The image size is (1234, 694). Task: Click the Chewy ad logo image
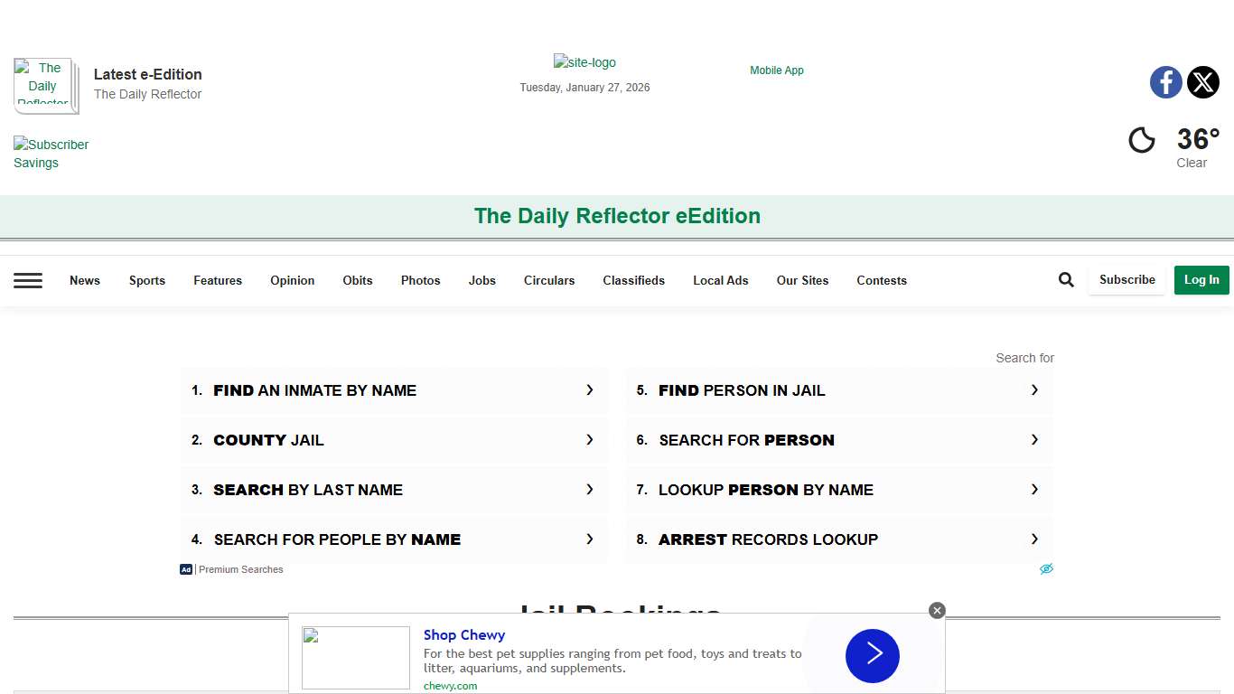pos(355,657)
